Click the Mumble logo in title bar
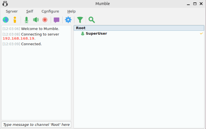Image resolution: width=206 pixels, height=129 pixels. click(5, 4)
